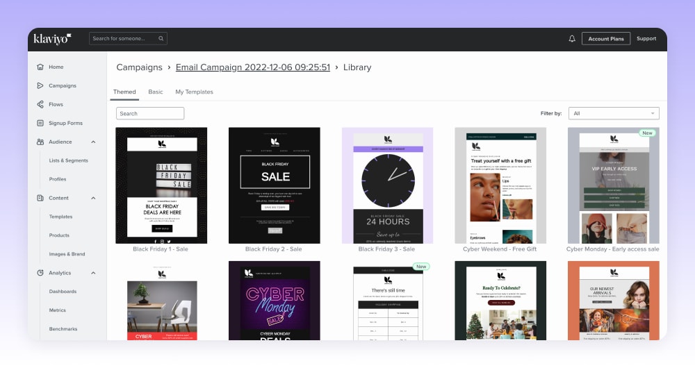Click the Flows icon in the sidebar
This screenshot has height=368, width=695.
click(x=40, y=104)
